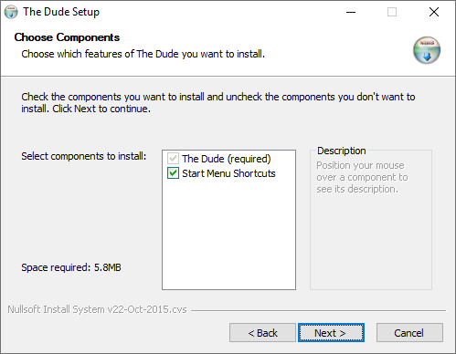Image resolution: width=456 pixels, height=354 pixels.
Task: Click the Nullsoft Install System version text
Action: (97, 309)
